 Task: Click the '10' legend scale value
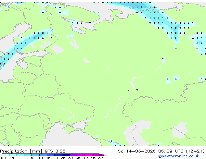[41, 158]
